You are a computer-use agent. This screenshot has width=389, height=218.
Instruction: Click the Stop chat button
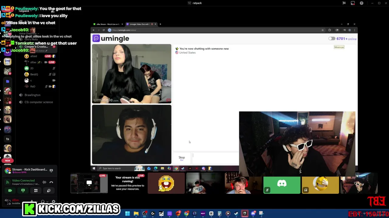point(182,158)
